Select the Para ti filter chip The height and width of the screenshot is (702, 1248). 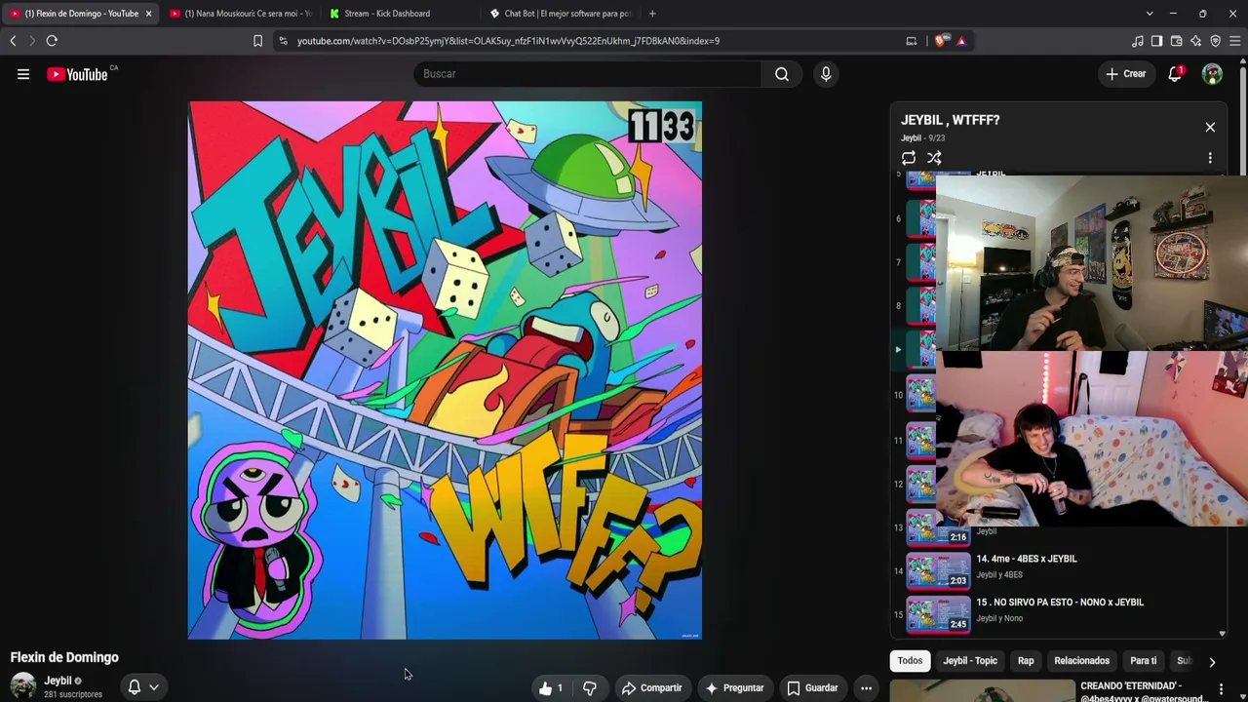(1143, 661)
